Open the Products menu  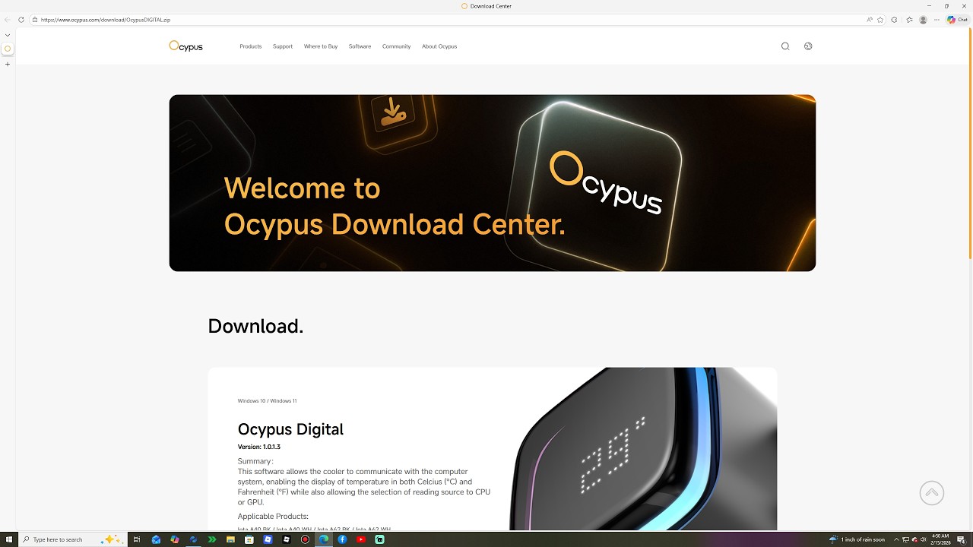point(250,46)
